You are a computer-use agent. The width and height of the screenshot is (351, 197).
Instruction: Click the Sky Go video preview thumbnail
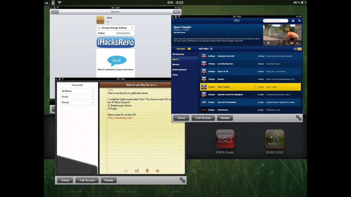click(282, 35)
